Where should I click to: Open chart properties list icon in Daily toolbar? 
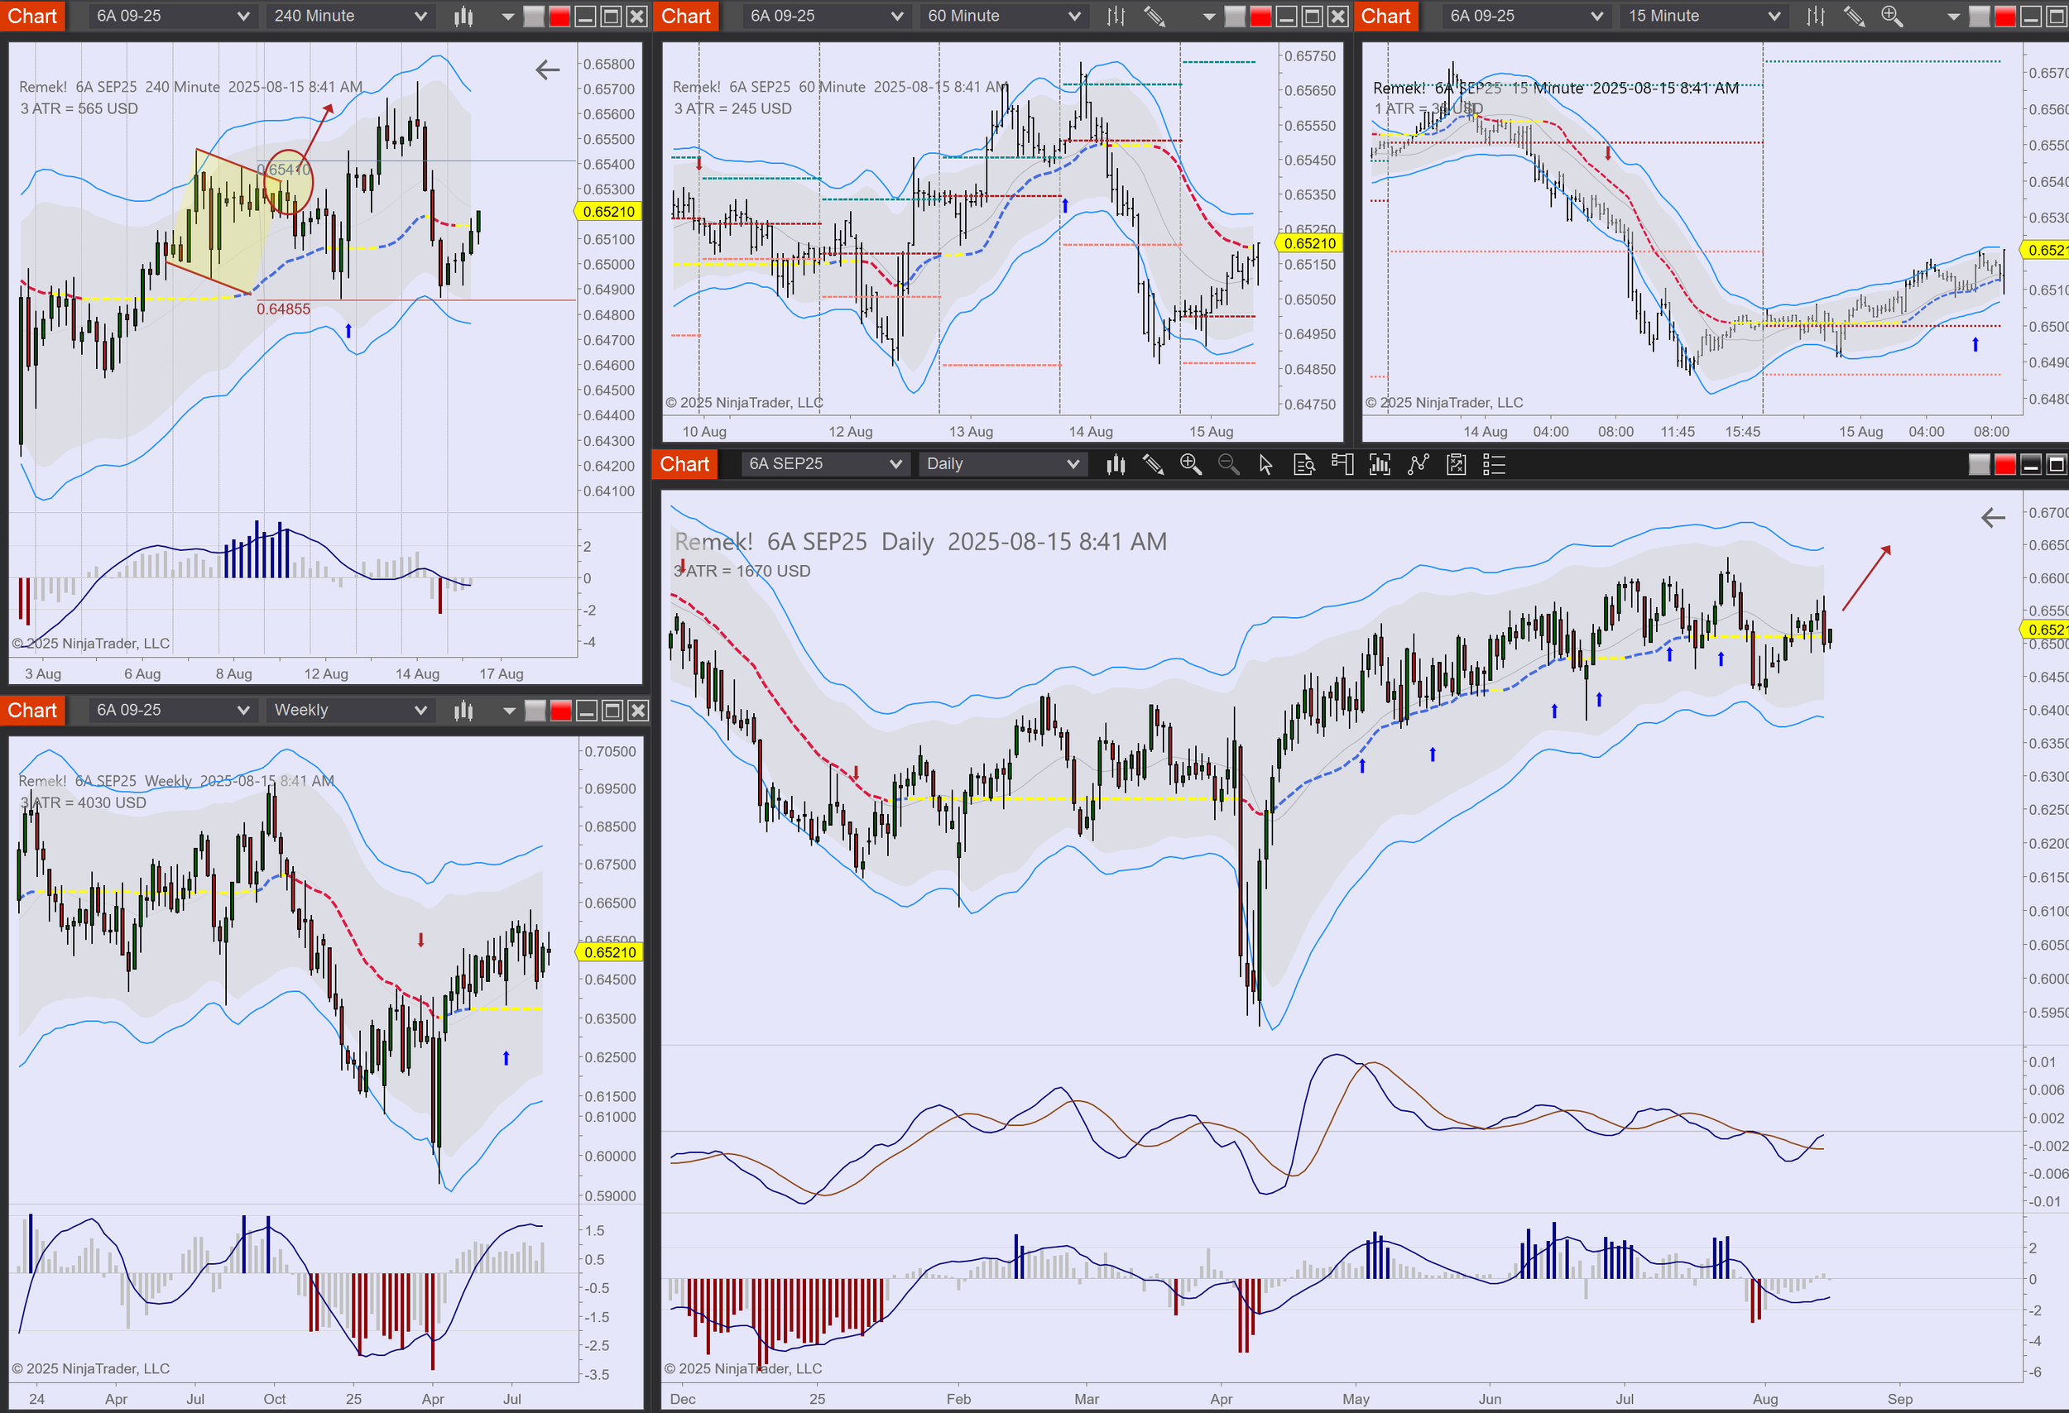pos(1494,463)
